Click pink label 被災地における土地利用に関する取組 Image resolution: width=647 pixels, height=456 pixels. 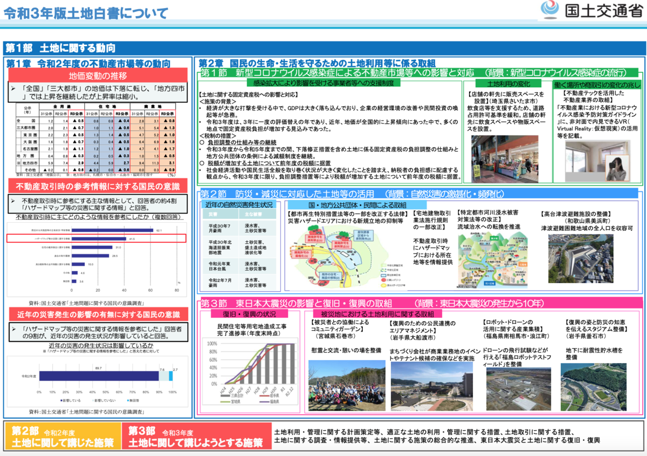tap(377, 314)
